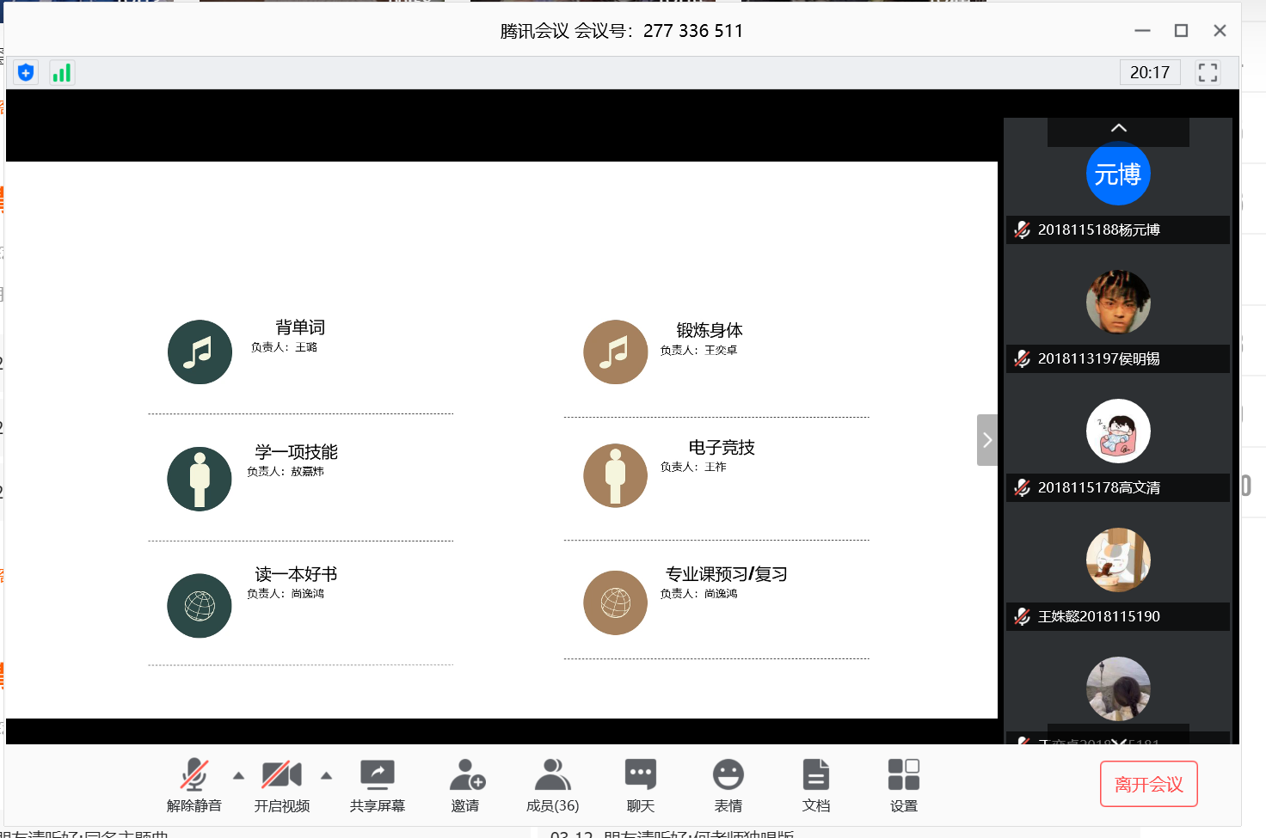Open the 文档 documents panel
This screenshot has height=838, width=1266.
pos(815,784)
